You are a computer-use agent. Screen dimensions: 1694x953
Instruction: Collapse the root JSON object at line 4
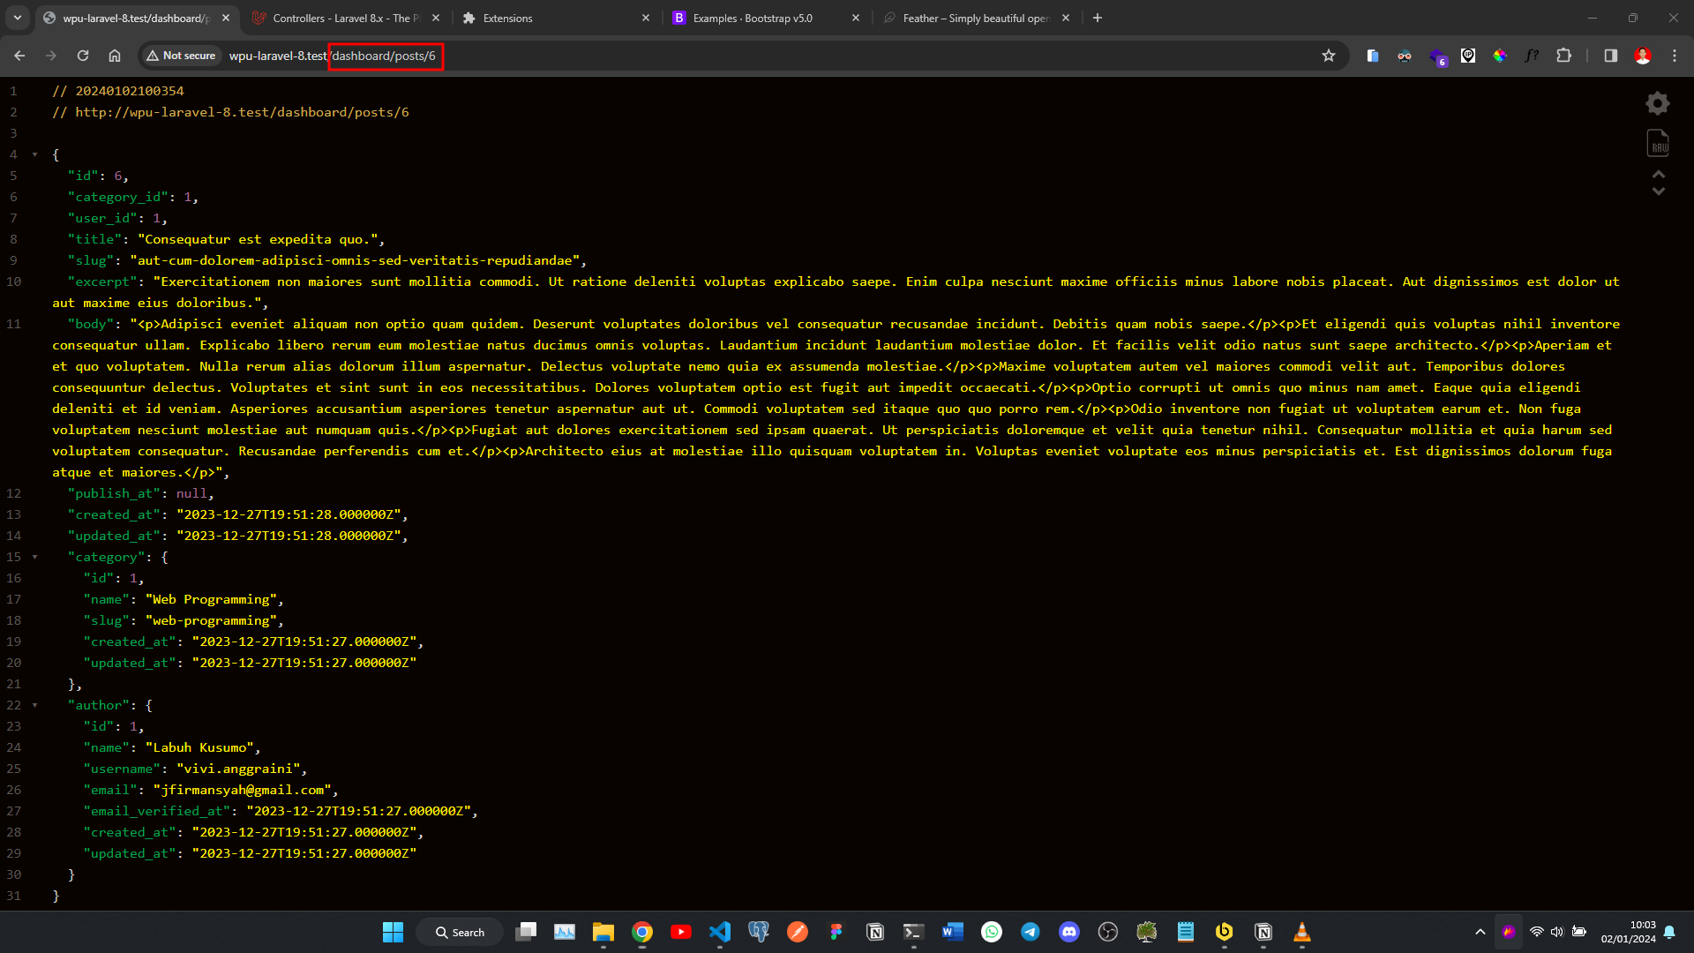[35, 154]
